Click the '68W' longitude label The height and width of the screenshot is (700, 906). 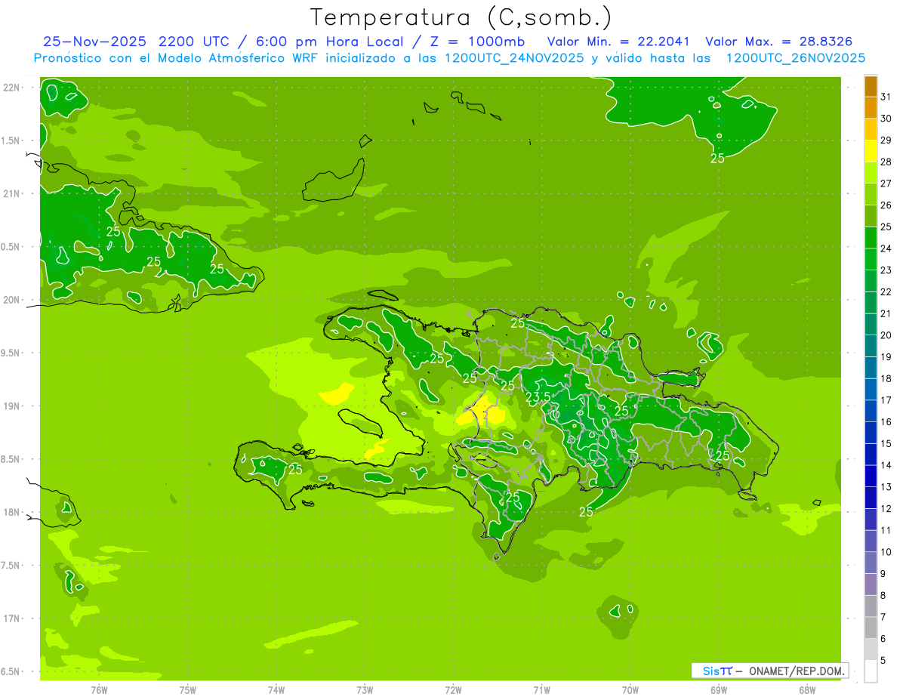tap(807, 689)
